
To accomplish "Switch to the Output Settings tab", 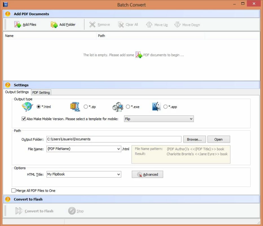I will [17, 92].
